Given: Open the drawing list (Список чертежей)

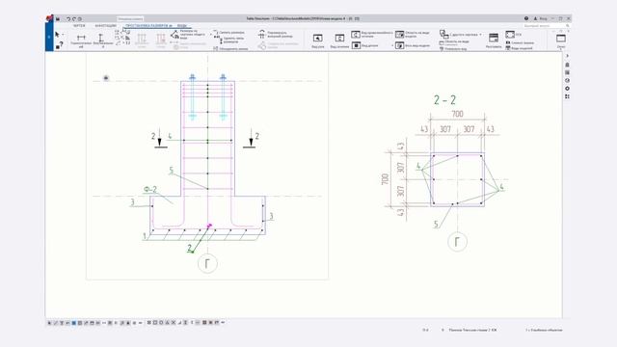Looking at the screenshot, I should (520, 42).
